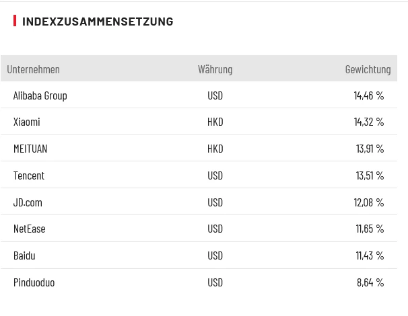Viewport: 408px width, 316px height.
Task: Select Pinduoduo's 8,64 % weighting value
Action: tap(370, 282)
